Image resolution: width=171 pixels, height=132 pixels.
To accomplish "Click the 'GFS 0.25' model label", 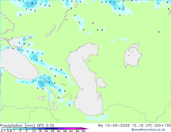I will pyautogui.click(x=46, y=125).
